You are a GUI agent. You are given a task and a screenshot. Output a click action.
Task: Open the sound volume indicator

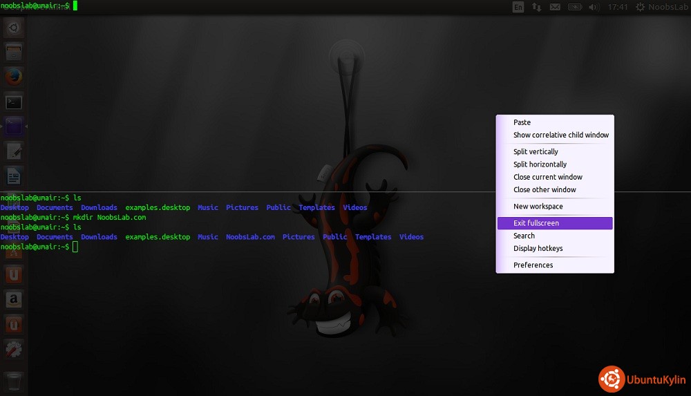pyautogui.click(x=594, y=7)
